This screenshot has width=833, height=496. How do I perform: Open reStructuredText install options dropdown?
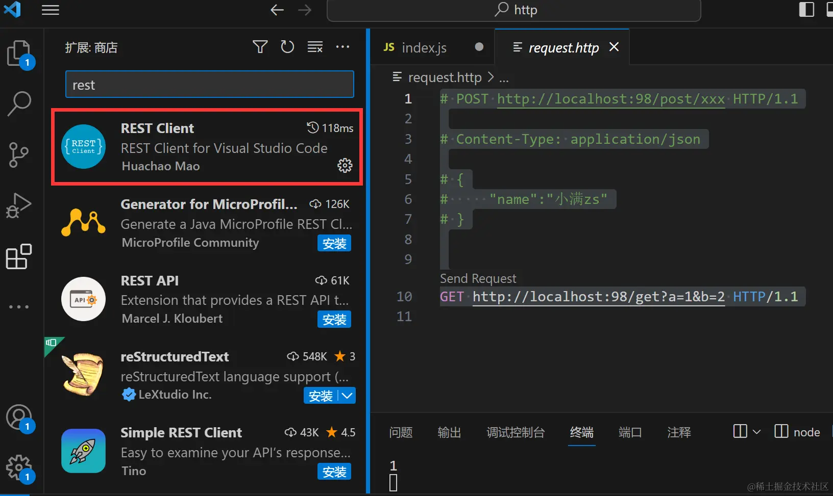(347, 396)
